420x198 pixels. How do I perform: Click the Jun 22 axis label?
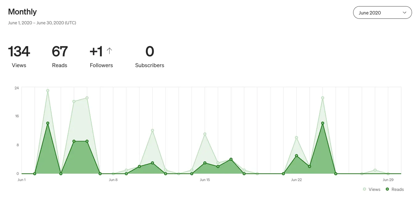296,180
